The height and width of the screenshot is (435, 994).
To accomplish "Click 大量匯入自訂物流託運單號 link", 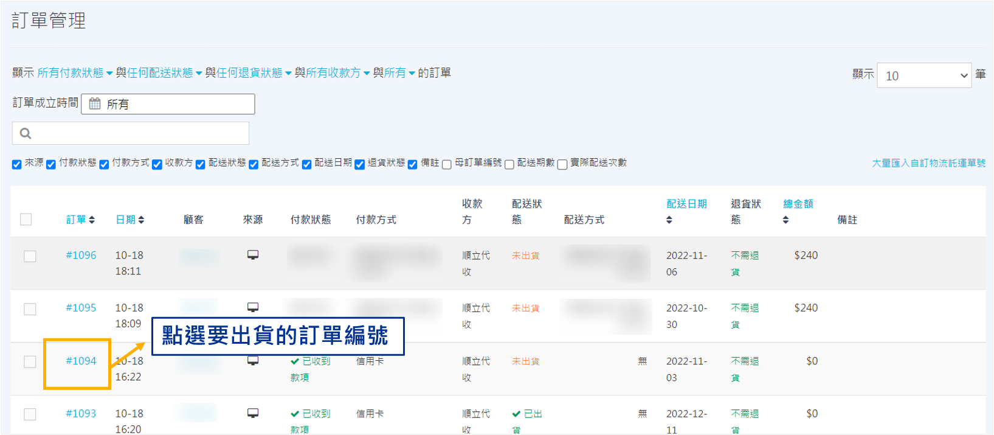I will [x=928, y=163].
